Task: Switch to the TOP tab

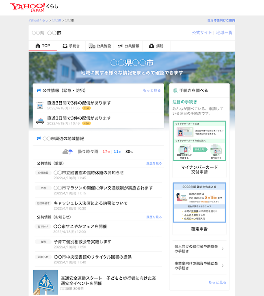Action: tap(43, 46)
